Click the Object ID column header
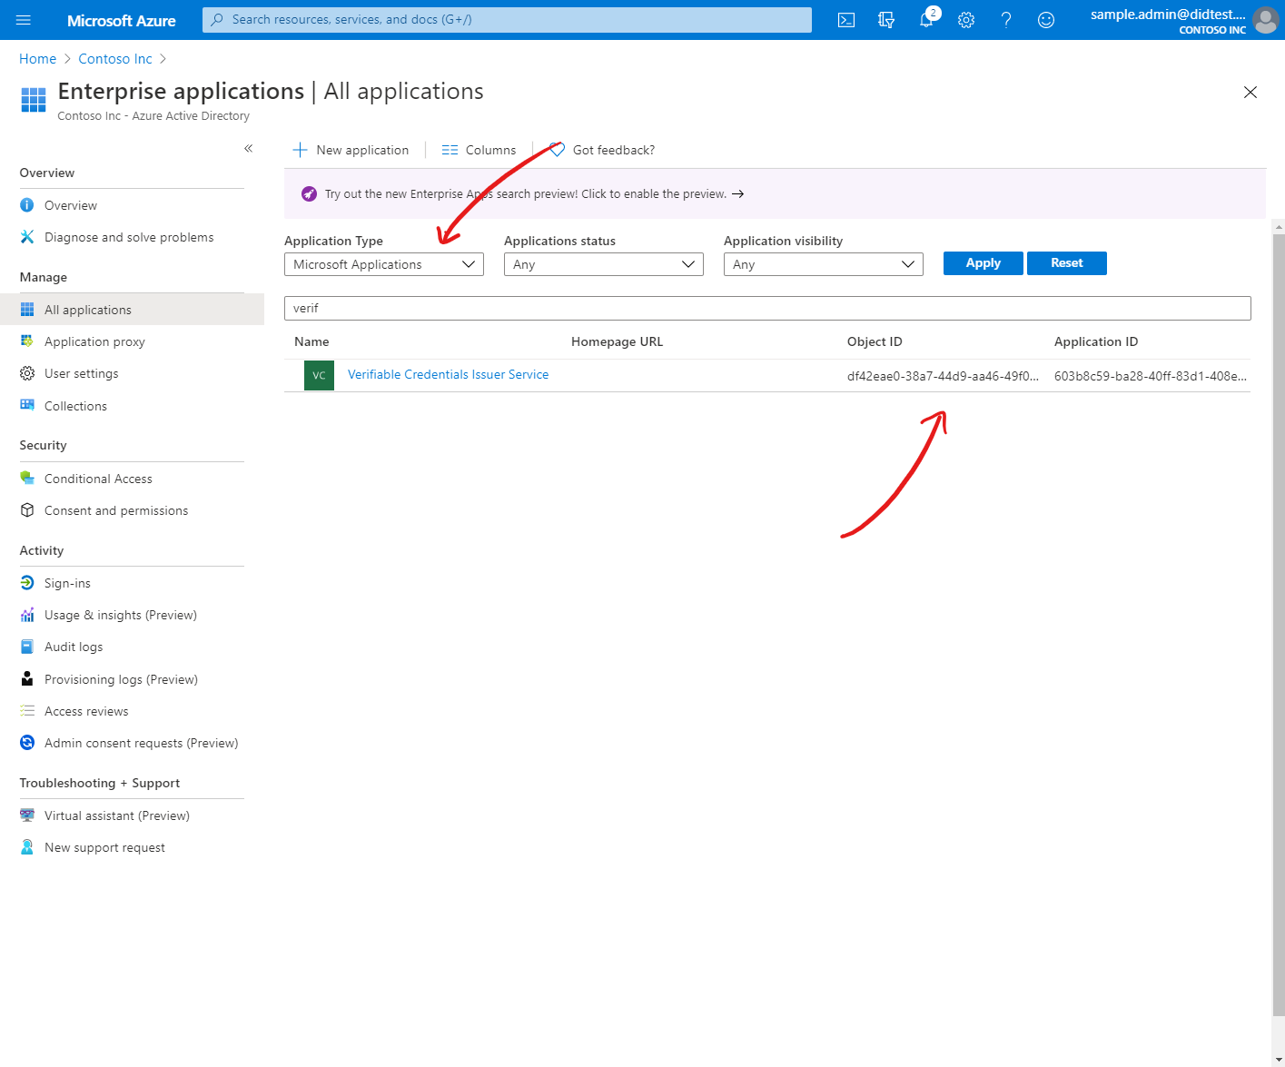Image resolution: width=1285 pixels, height=1067 pixels. [x=875, y=341]
